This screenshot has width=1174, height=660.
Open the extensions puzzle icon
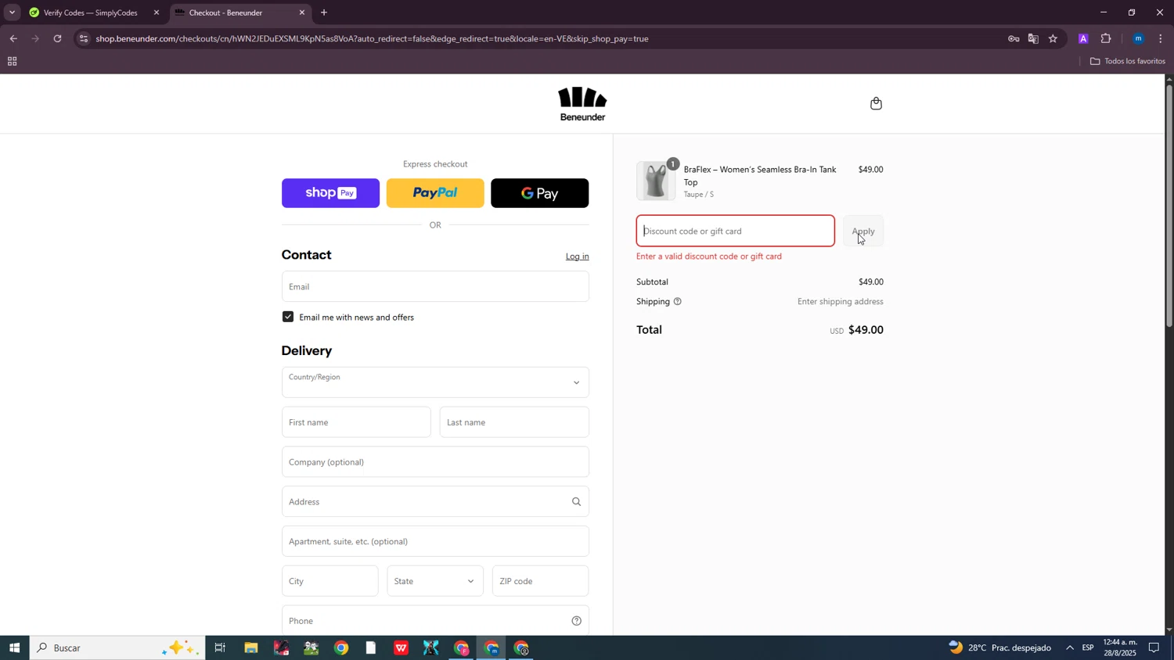click(1106, 38)
